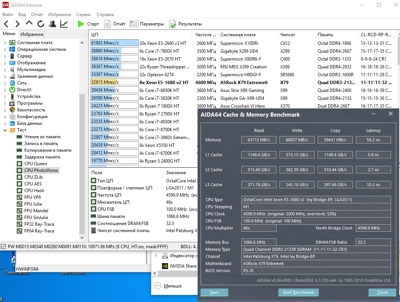Toggle the PW status bar checkbox

[3, 246]
